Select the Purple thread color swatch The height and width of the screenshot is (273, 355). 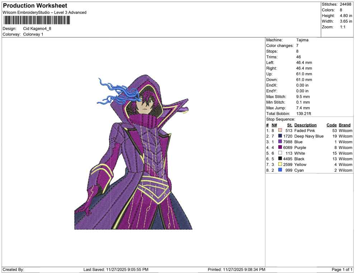point(280,148)
